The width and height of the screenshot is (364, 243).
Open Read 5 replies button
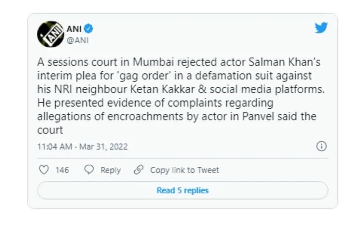pyautogui.click(x=183, y=190)
